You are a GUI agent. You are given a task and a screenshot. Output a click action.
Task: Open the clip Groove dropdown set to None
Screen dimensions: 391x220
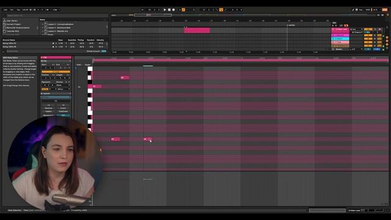pos(63,85)
